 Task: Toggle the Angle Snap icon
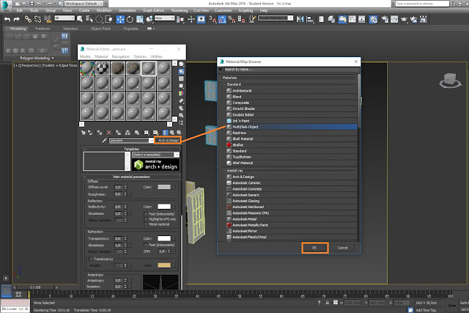[x=222, y=20]
